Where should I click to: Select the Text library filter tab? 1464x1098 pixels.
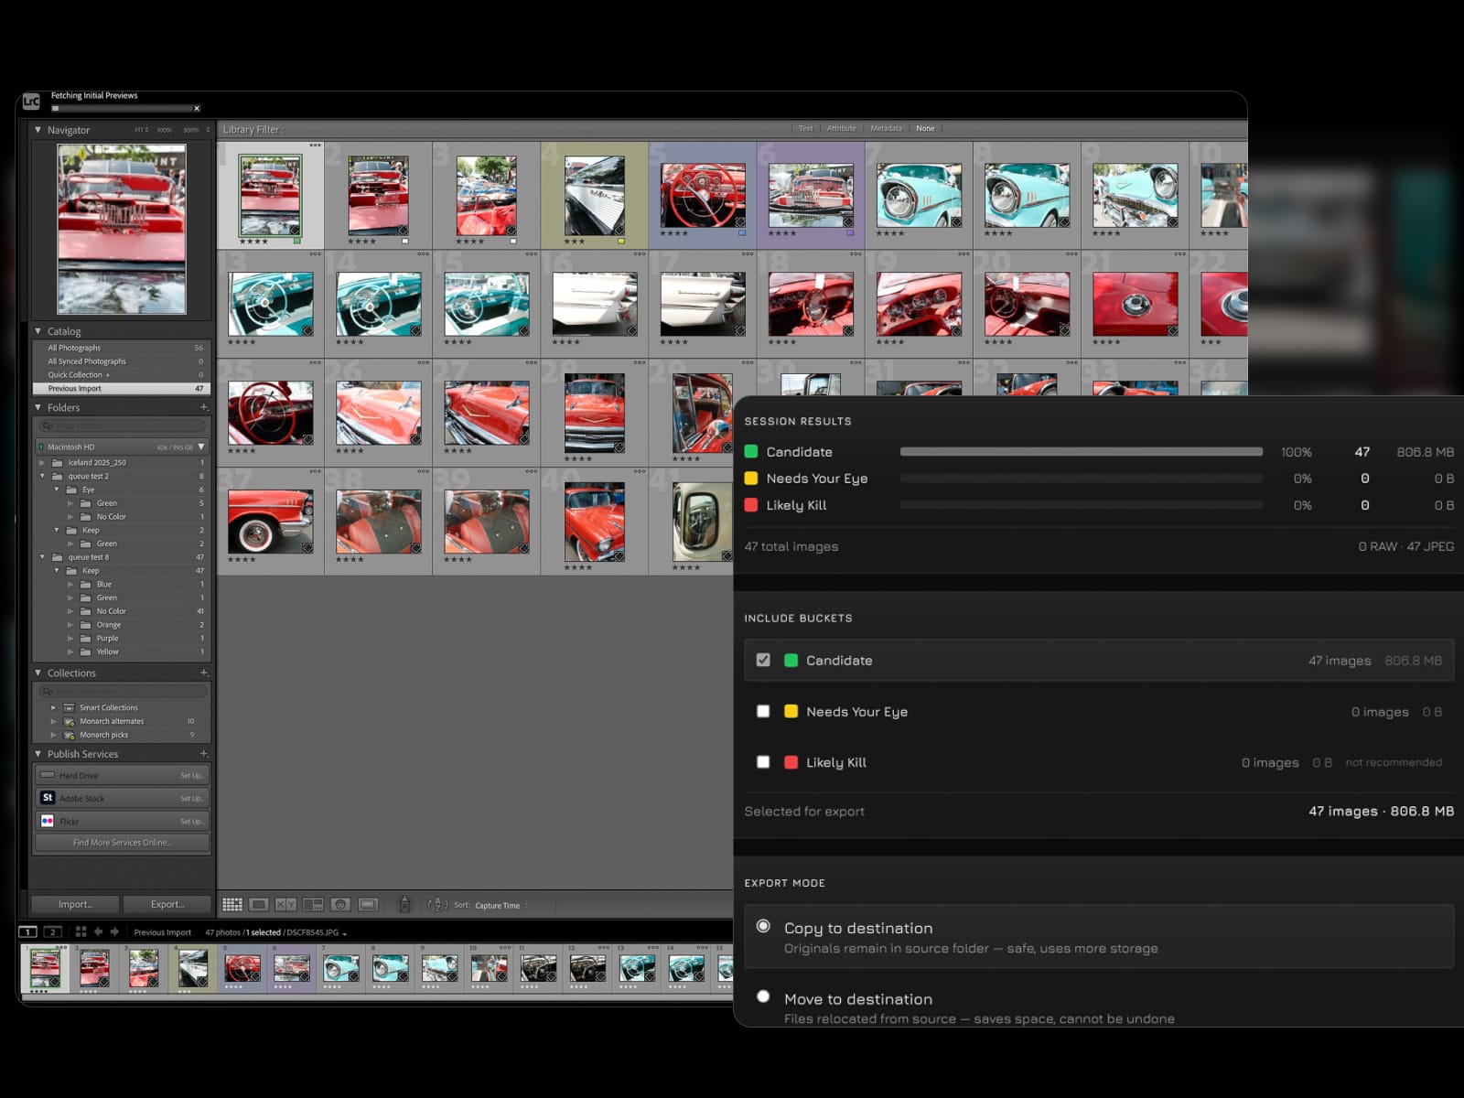[x=805, y=129]
